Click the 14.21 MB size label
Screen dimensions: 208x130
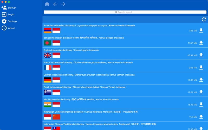pyautogui.click(x=192, y=43)
